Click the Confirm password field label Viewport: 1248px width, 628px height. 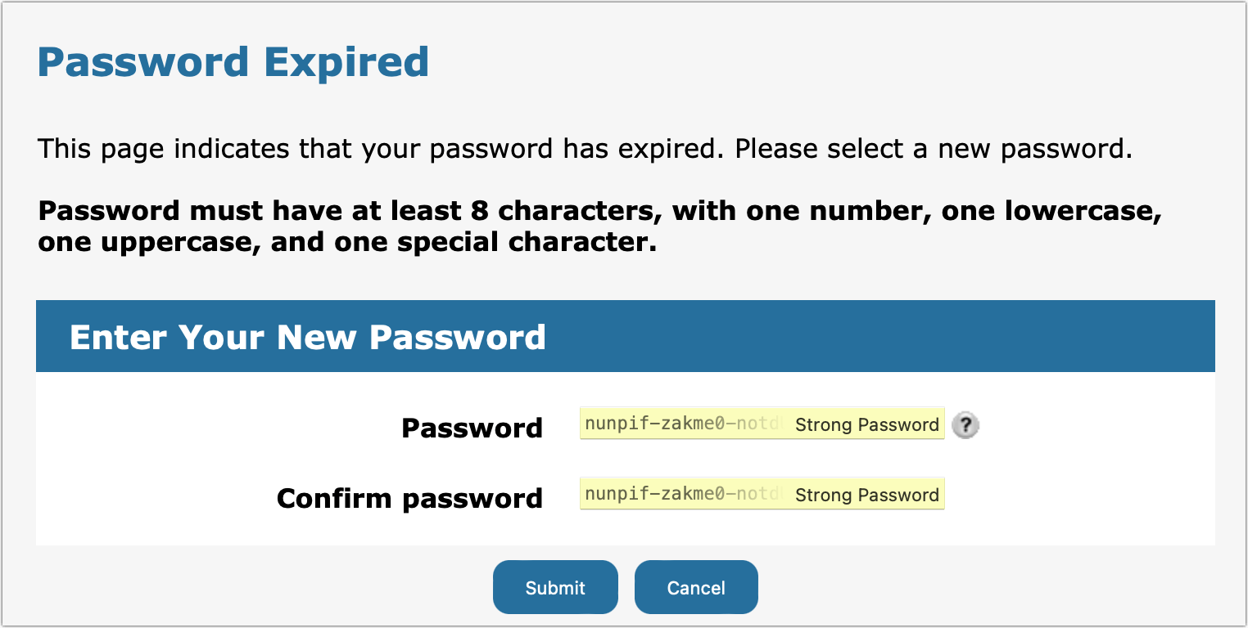409,497
